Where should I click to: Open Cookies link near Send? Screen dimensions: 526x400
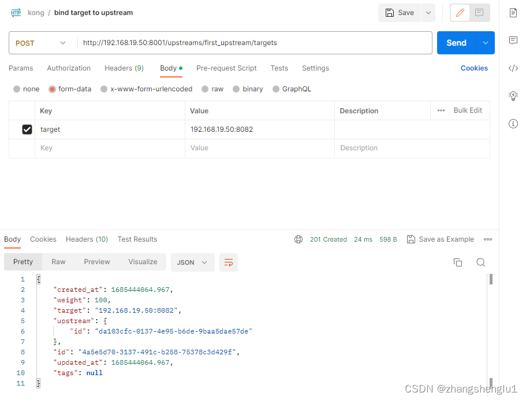point(474,68)
